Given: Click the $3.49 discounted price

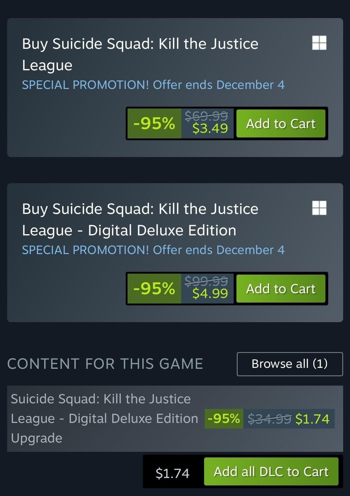Looking at the screenshot, I should point(210,128).
